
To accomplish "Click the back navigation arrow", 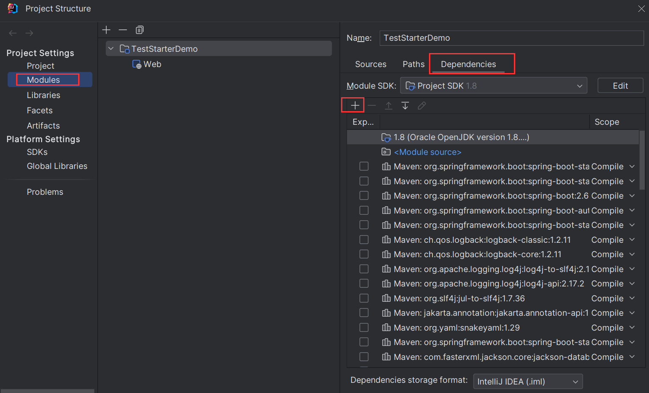I will 13,33.
